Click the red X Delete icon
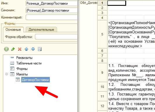 click(x=20, y=49)
